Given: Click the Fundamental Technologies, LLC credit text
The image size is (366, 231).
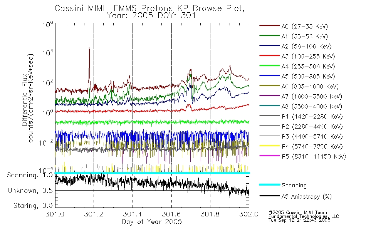Looking at the screenshot, I should 304,216.
